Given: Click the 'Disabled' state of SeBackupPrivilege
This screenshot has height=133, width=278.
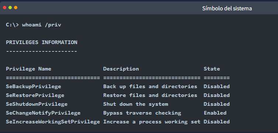Looking at the screenshot, I should click(x=217, y=87).
